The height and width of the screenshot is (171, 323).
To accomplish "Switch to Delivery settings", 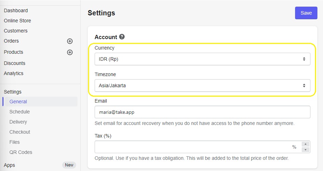I will (x=18, y=122).
